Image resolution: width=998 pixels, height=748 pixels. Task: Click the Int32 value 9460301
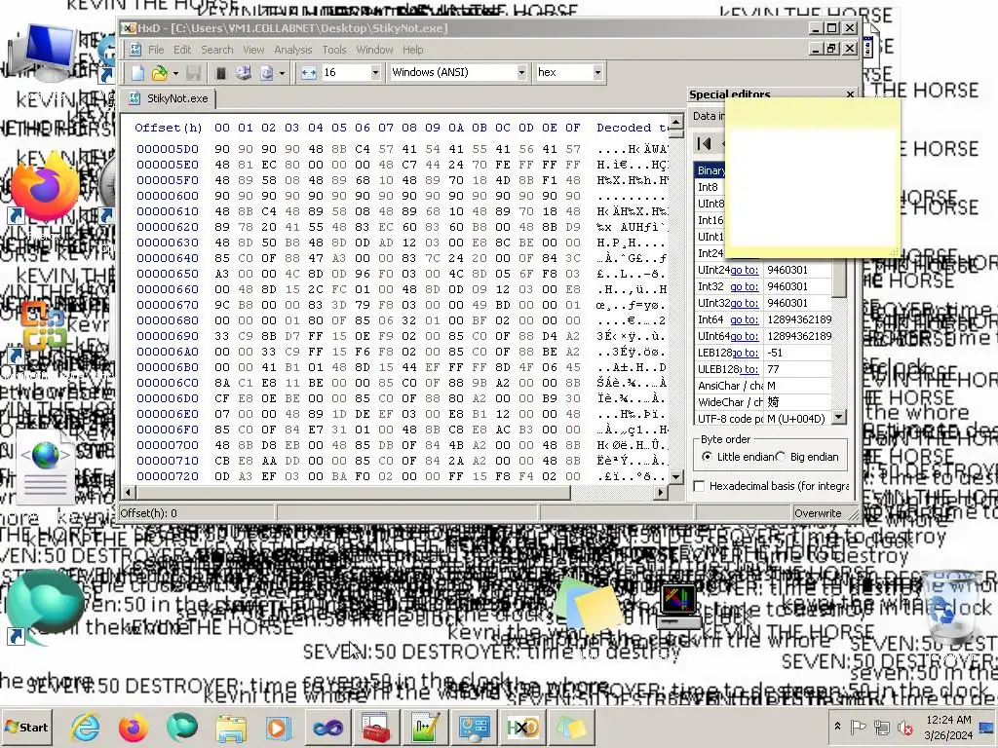(787, 287)
